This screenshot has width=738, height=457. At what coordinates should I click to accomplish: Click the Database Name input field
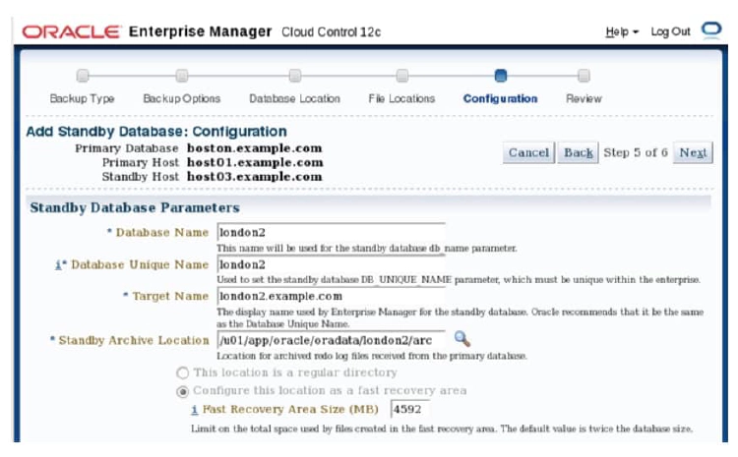tap(331, 232)
